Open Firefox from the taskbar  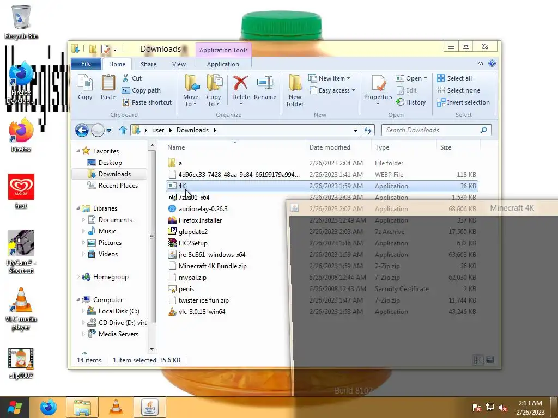coord(48,407)
